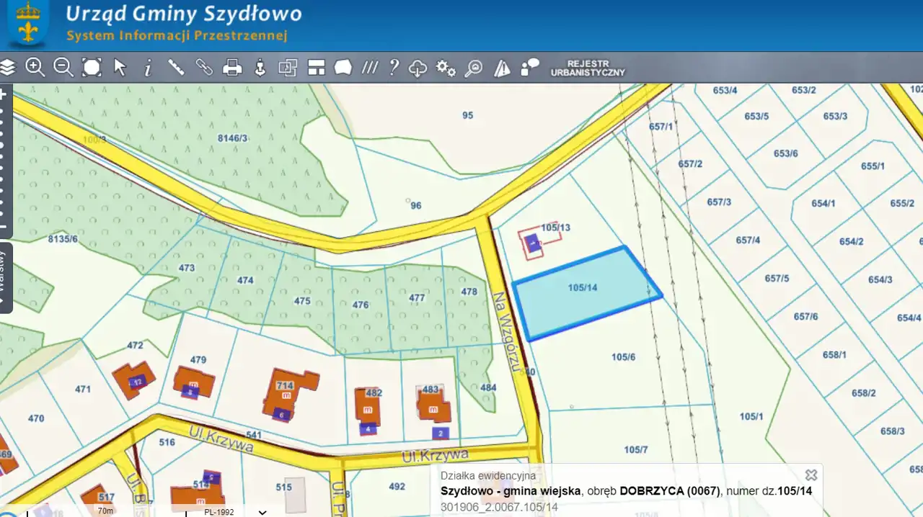Click parcel label 655/1
This screenshot has width=923, height=517.
(x=873, y=166)
